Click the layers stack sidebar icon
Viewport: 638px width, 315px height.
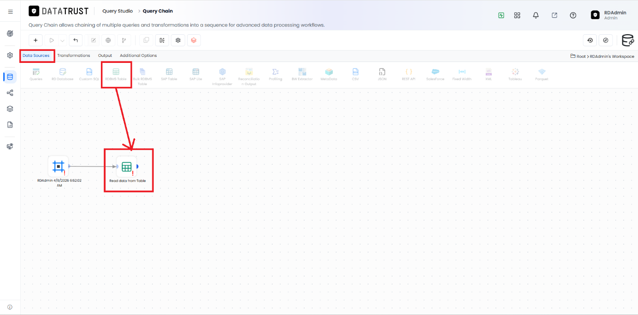click(x=10, y=109)
